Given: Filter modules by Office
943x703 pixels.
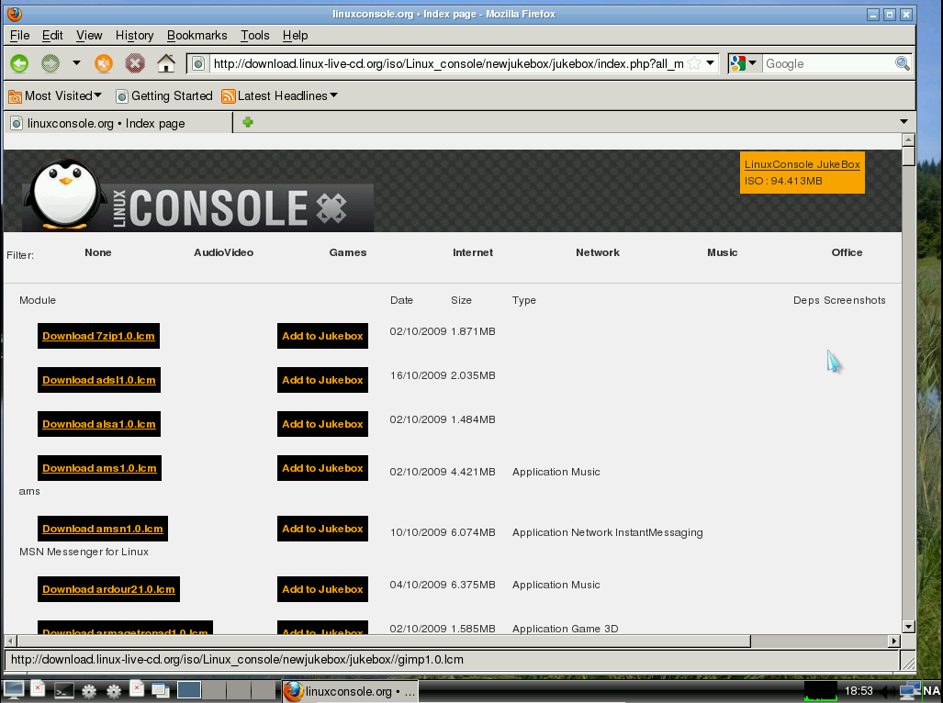Looking at the screenshot, I should (x=847, y=252).
